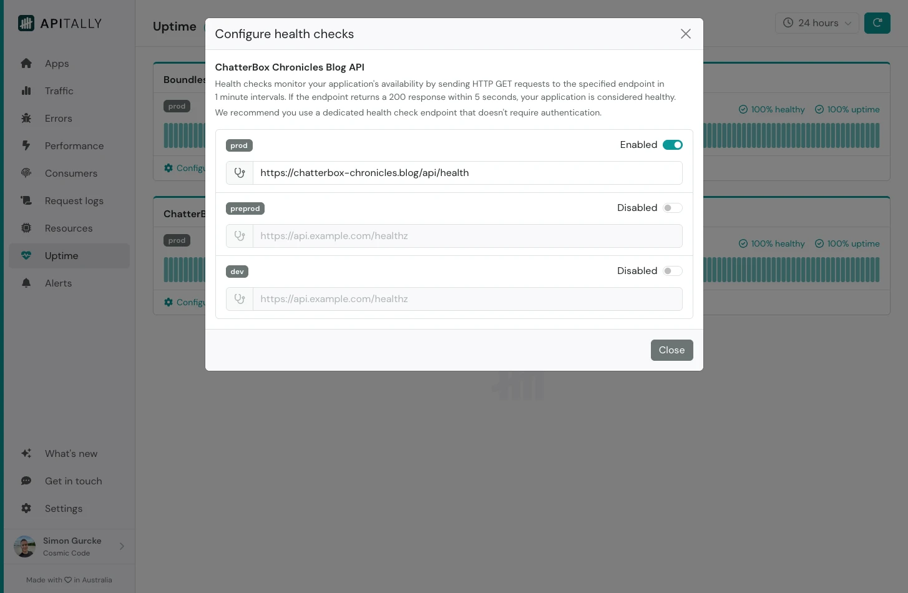
Task: Click the Resources icon in the sidebar
Action: tap(26, 228)
